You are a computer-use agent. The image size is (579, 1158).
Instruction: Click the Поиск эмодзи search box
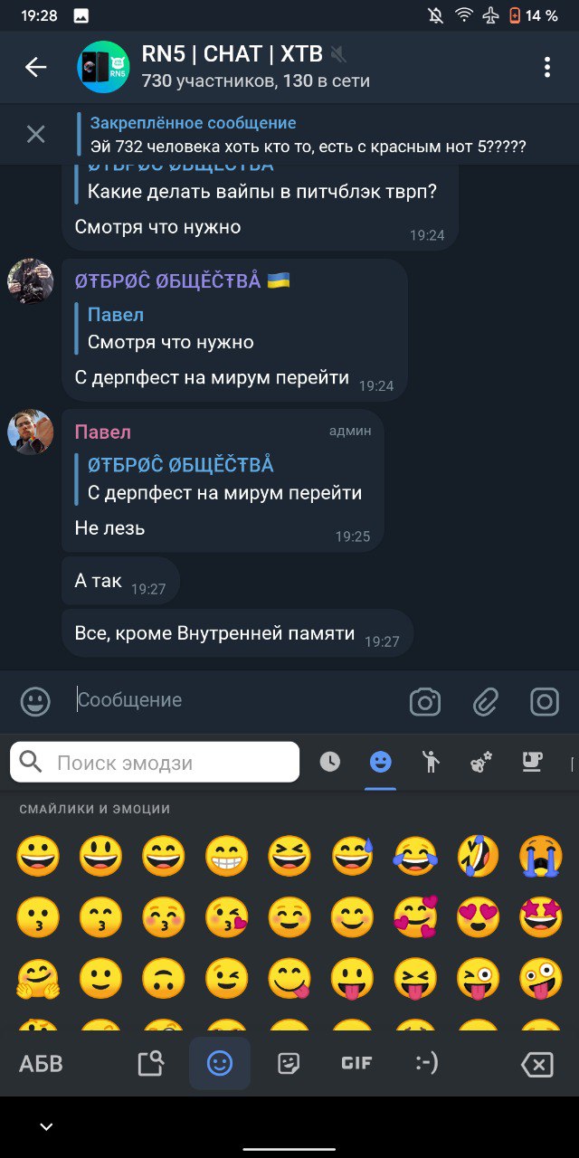(155, 763)
